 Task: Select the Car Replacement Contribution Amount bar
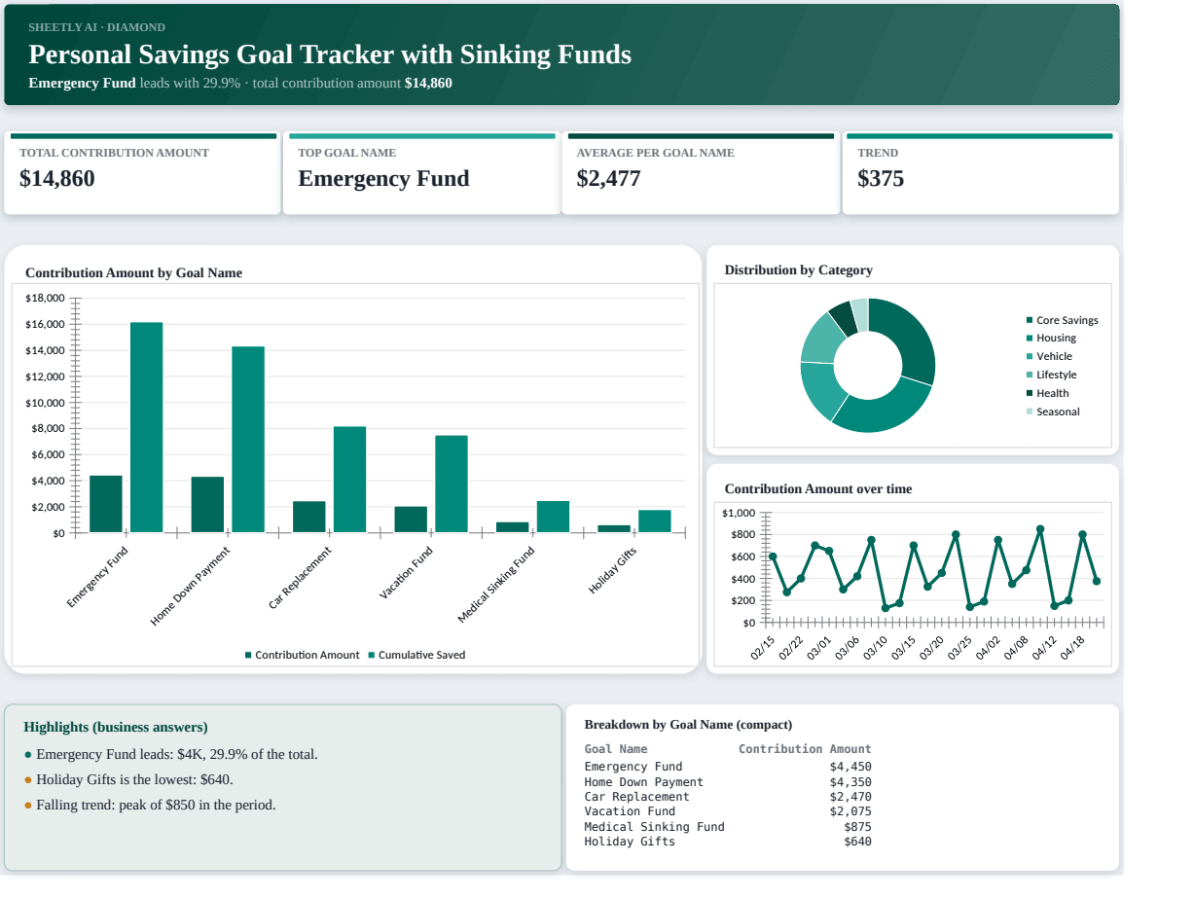(309, 518)
